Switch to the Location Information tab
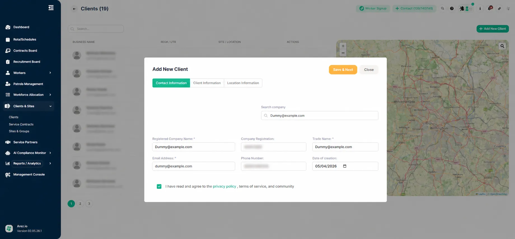 (243, 83)
